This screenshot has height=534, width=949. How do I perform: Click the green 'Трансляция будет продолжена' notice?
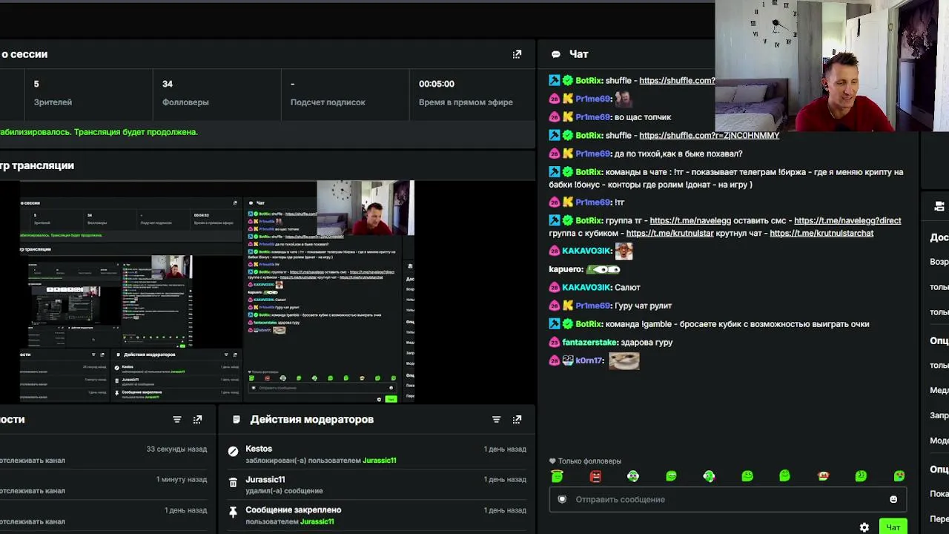click(136, 132)
